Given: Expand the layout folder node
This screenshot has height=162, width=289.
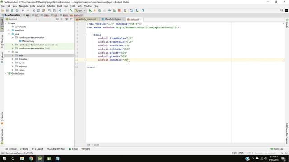Looking at the screenshot, I should [x=13, y=63].
